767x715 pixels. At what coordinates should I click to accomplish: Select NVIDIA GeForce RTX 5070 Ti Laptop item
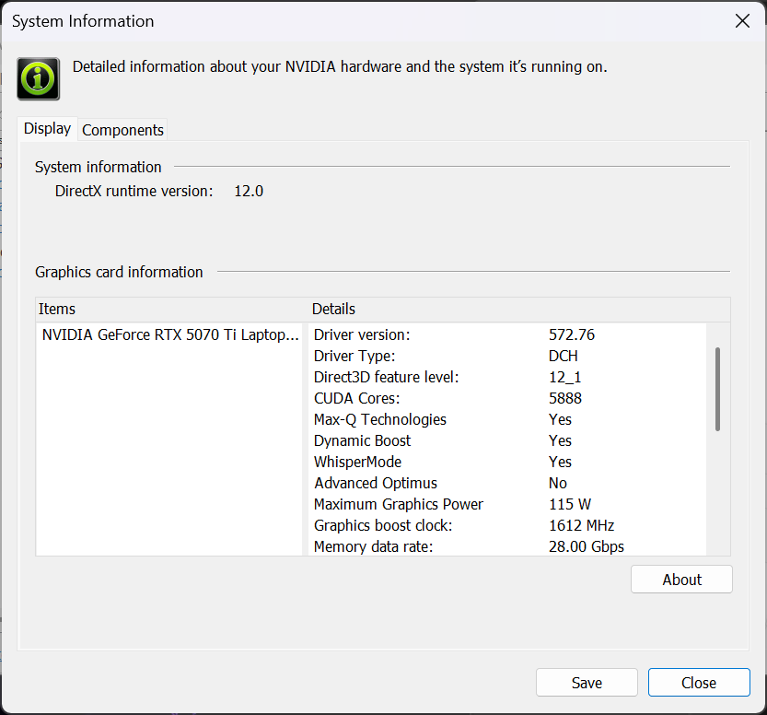(x=169, y=334)
